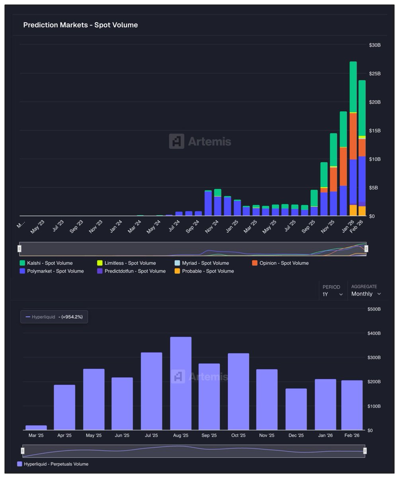
Task: Open the Aggregate dropdown set to Monthly
Action: 365,294
